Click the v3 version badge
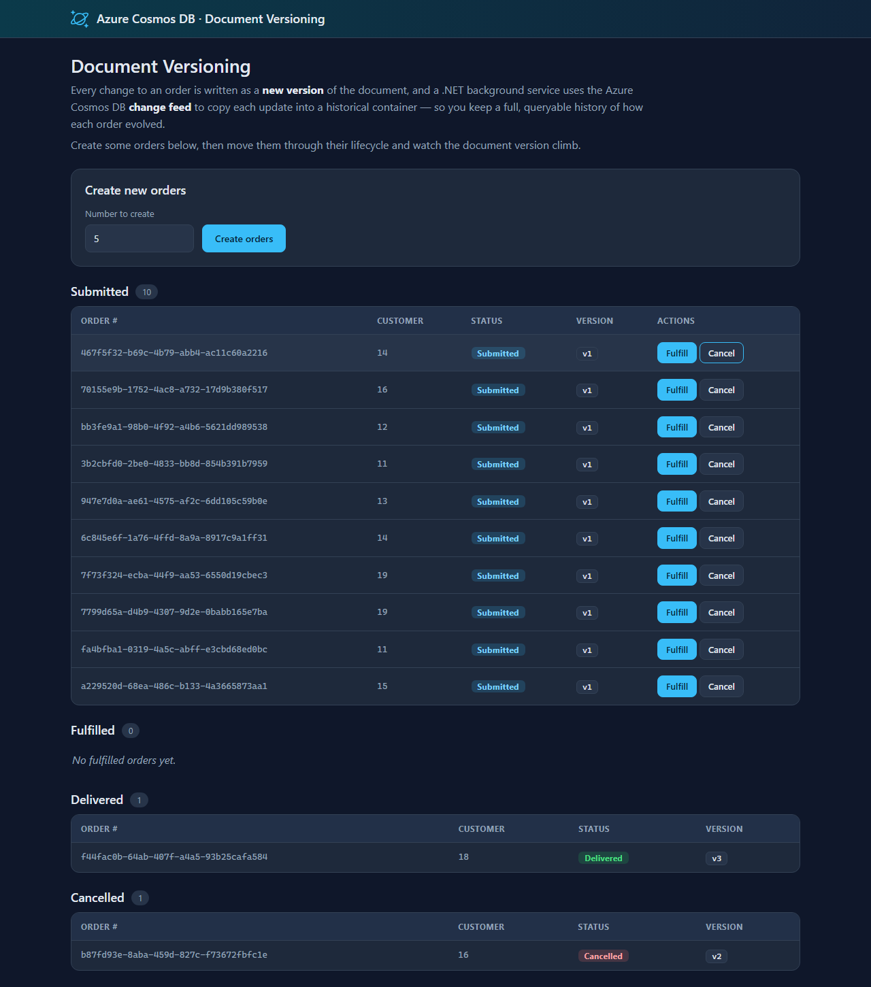 [x=717, y=858]
